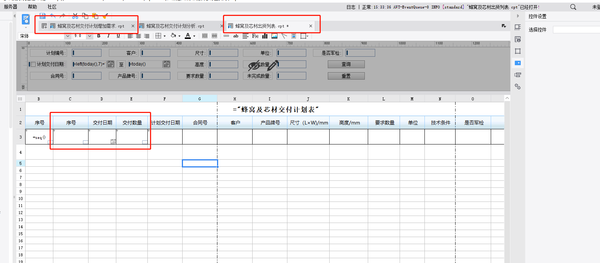This screenshot has height=263, width=600.
Task: Insert an image into the cell
Action: click(274, 36)
